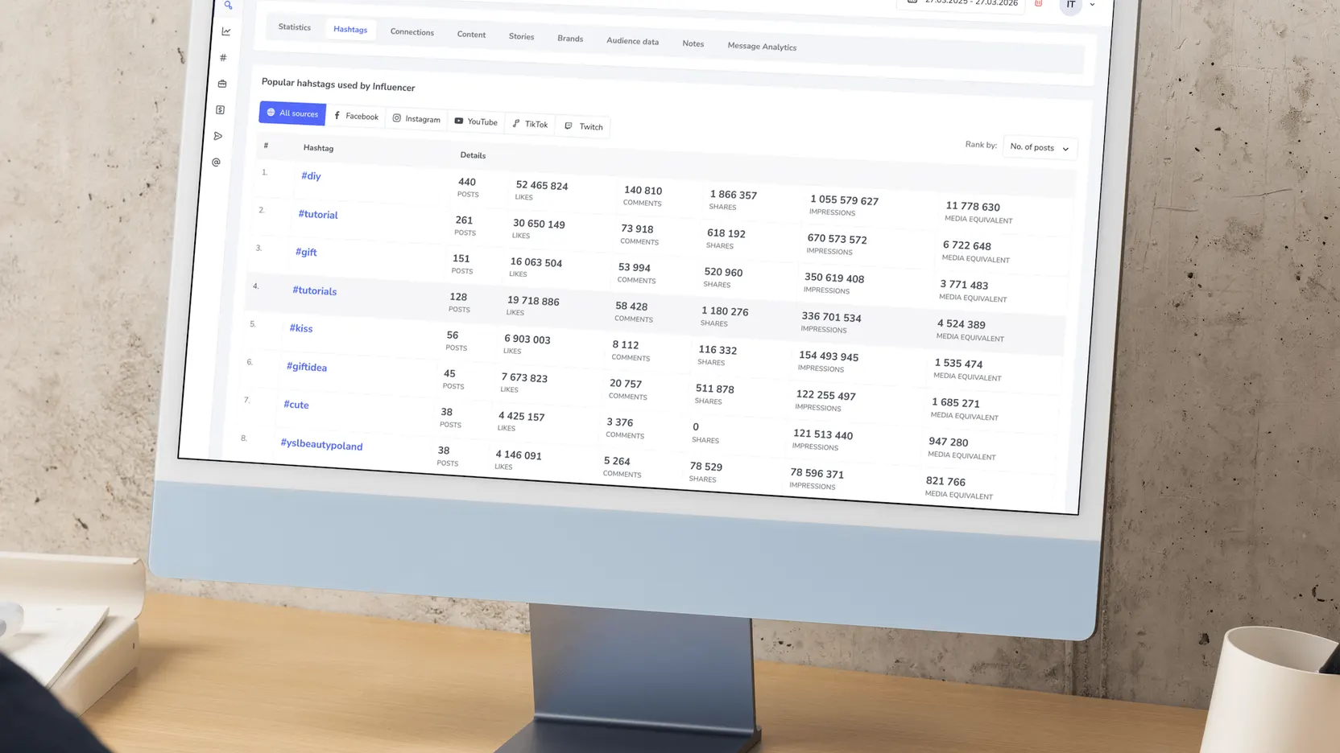Click the 'Popular hahstags used by Influencer' heading
Viewport: 1340px width, 753px height.
tap(338, 84)
